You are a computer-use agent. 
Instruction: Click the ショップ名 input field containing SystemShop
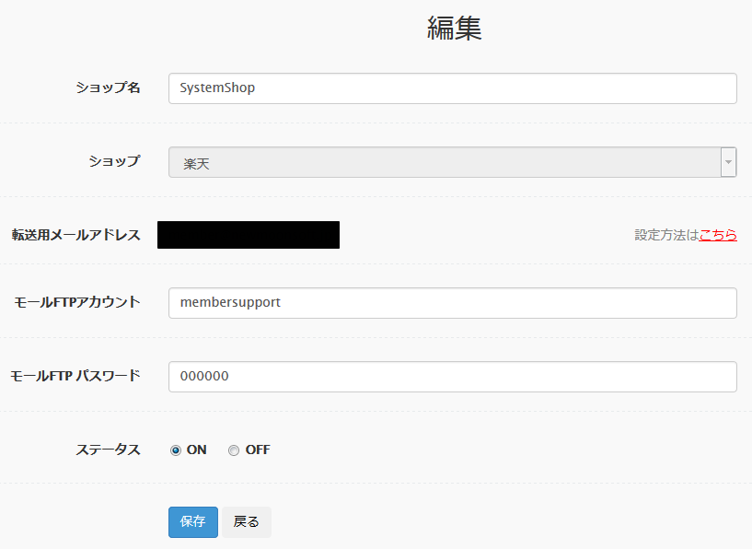(452, 88)
